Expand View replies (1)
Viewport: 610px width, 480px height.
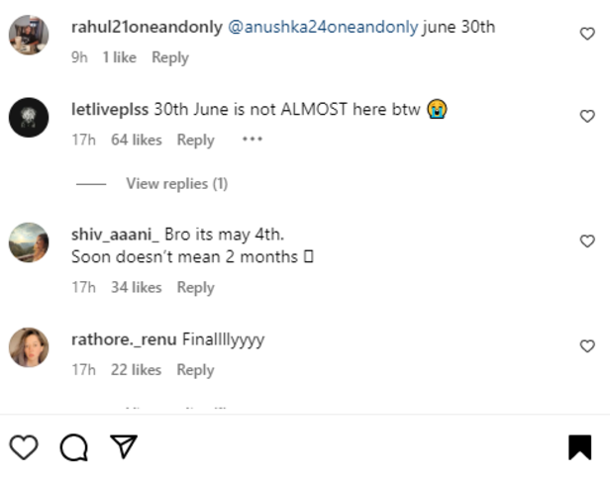pos(176,183)
